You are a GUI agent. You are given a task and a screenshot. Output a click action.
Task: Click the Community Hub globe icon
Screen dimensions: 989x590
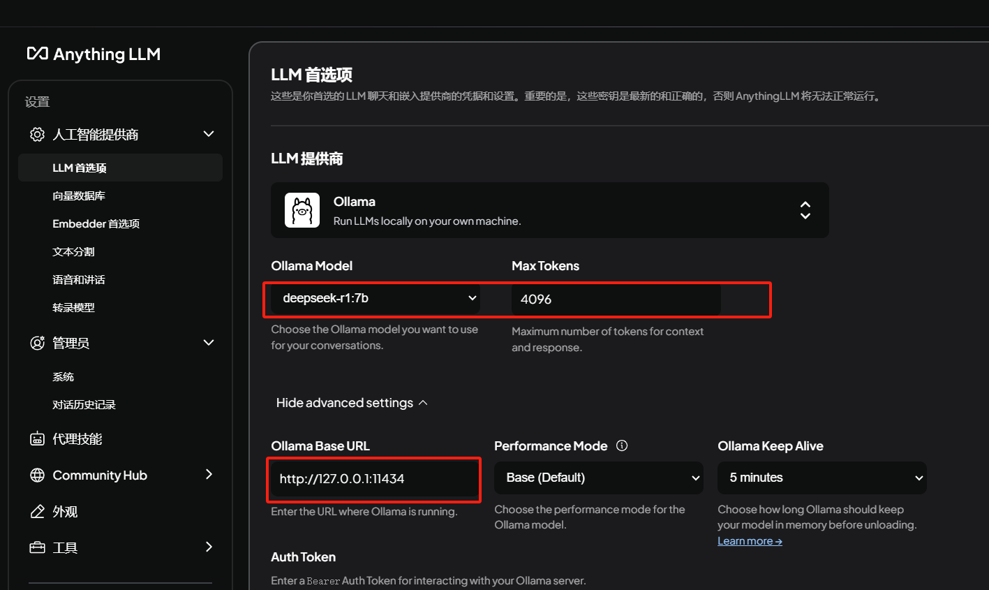37,475
